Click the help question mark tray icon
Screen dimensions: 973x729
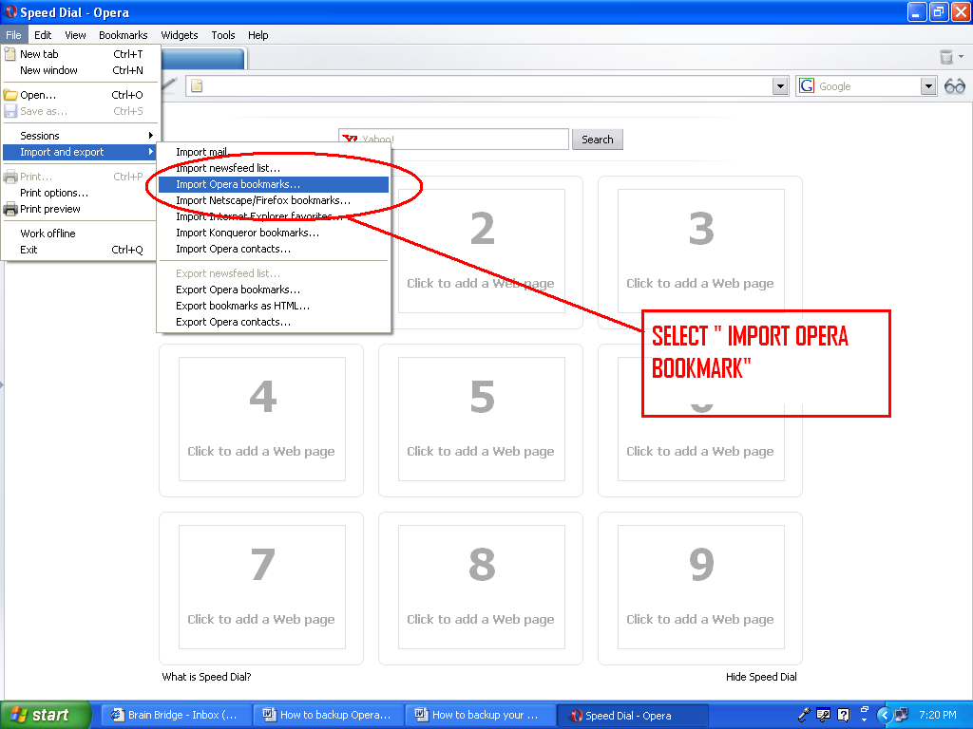pos(844,716)
